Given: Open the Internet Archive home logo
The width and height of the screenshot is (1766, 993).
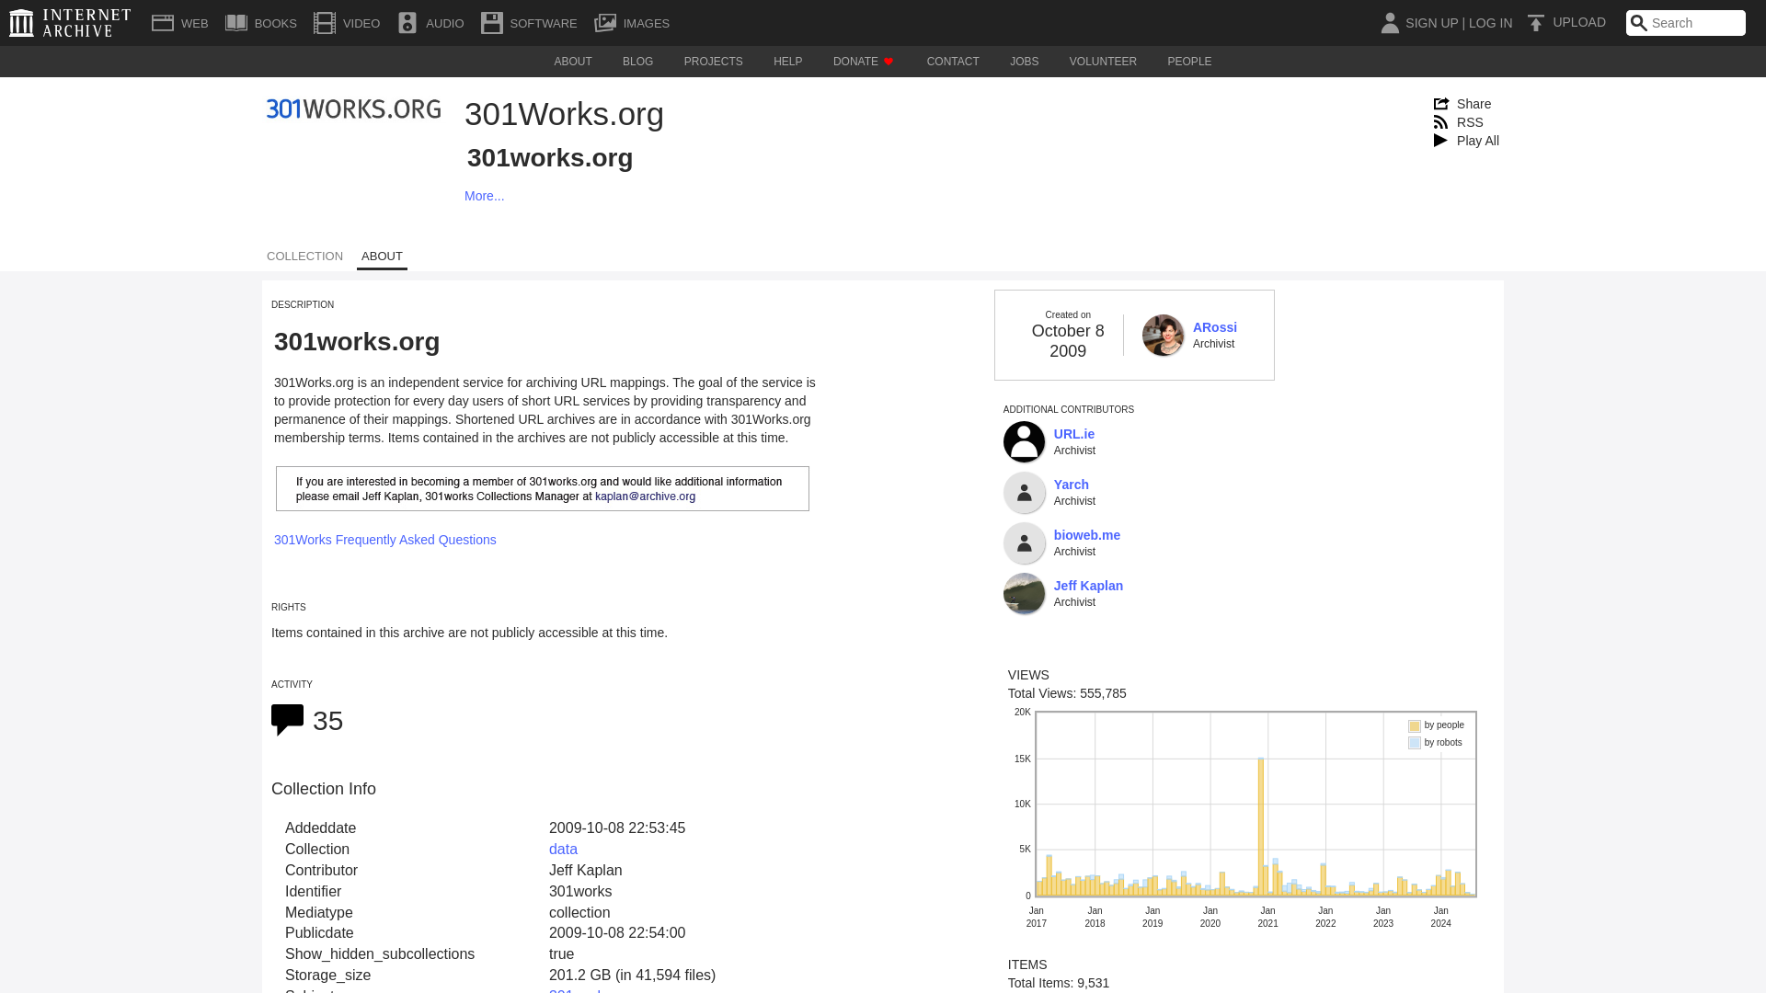Looking at the screenshot, I should pos(70,23).
